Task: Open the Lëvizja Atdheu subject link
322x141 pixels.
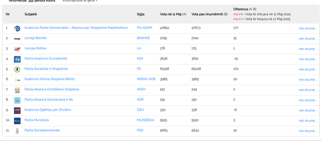Action: [x=35, y=48]
